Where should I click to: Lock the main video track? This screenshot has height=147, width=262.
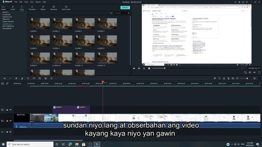pos(7,121)
